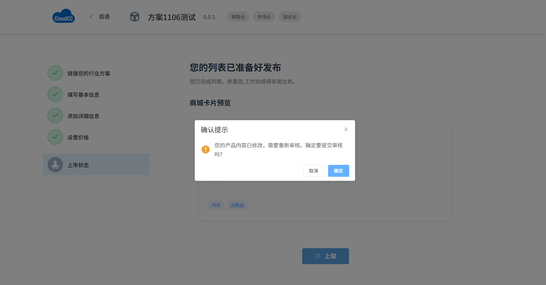Select the 服务云 tag
This screenshot has height=285, width=546.
click(x=290, y=17)
